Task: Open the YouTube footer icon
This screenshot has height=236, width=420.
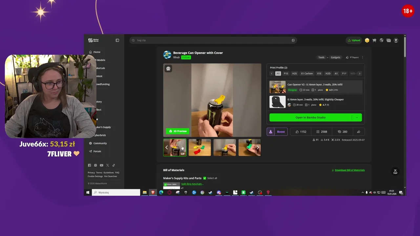Action: 101,165
